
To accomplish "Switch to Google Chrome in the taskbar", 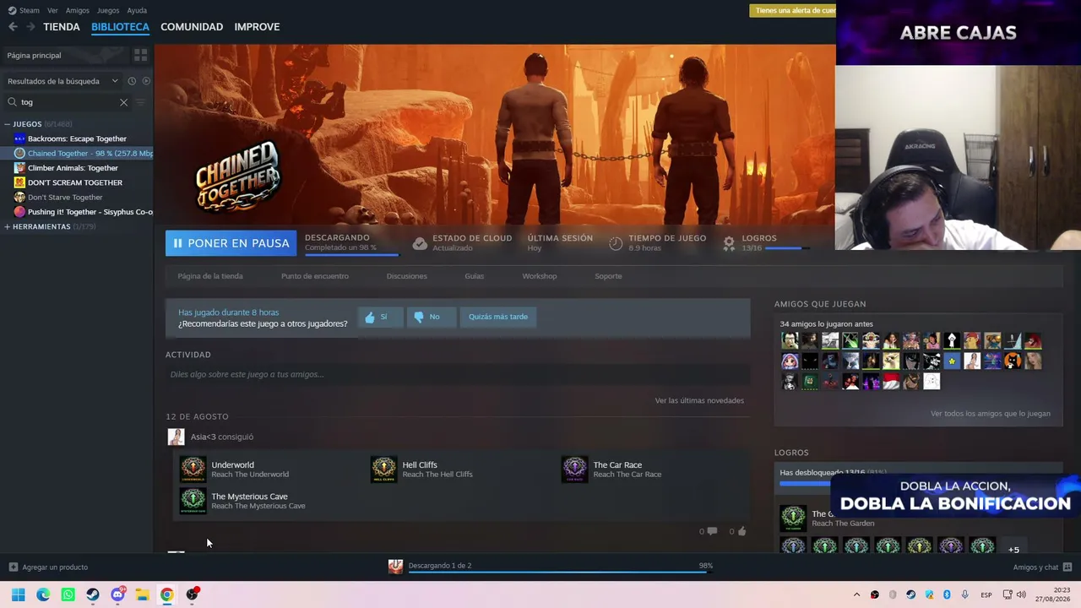I will coord(167,594).
